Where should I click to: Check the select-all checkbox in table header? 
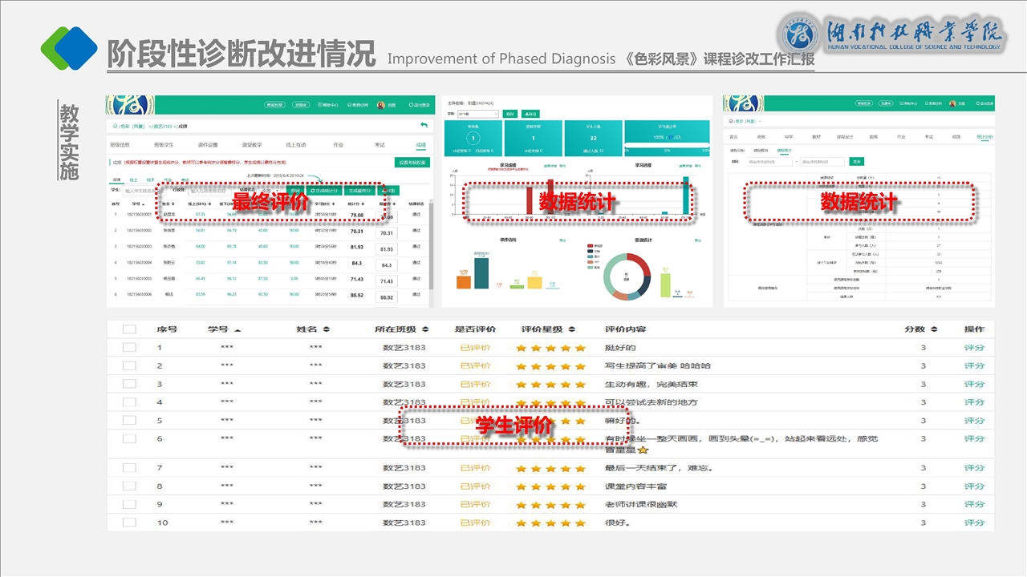pyautogui.click(x=129, y=329)
